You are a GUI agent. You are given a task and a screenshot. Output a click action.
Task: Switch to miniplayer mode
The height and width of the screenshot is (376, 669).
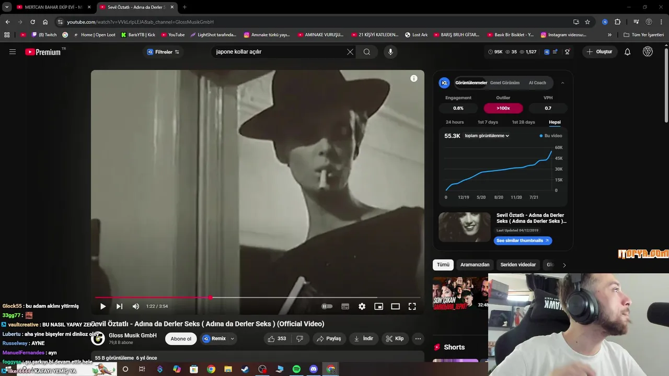point(378,307)
